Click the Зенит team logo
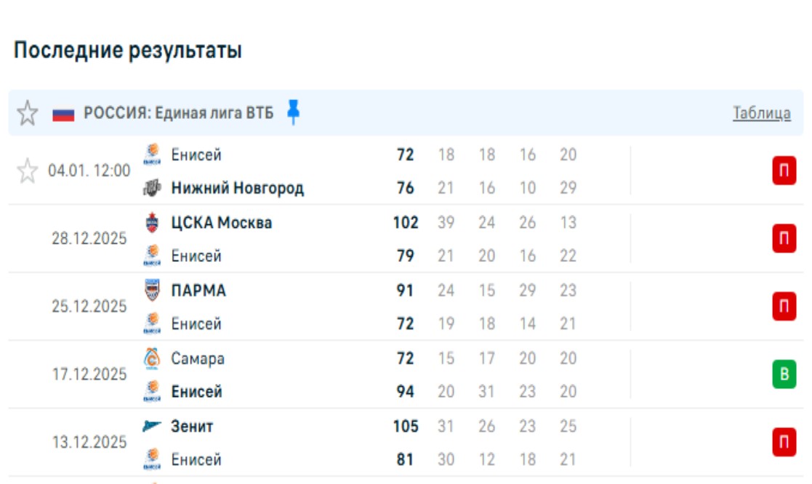Viewport: 812px width, 484px height. point(152,427)
